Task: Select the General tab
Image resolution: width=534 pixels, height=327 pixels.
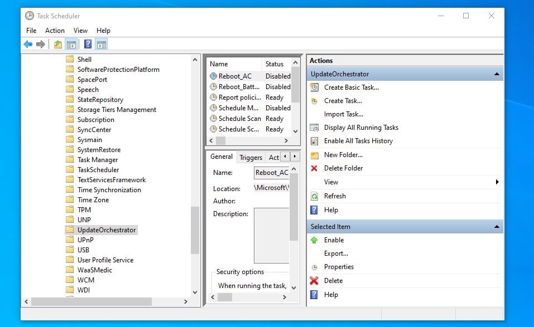Action: pos(222,157)
